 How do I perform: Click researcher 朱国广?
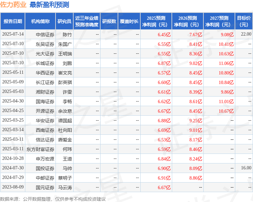(x=65, y=44)
